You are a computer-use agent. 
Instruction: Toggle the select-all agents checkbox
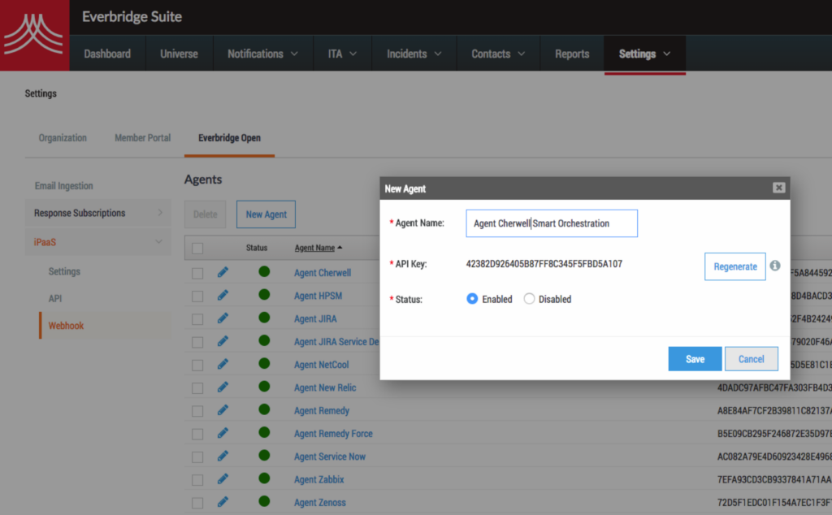tap(197, 249)
